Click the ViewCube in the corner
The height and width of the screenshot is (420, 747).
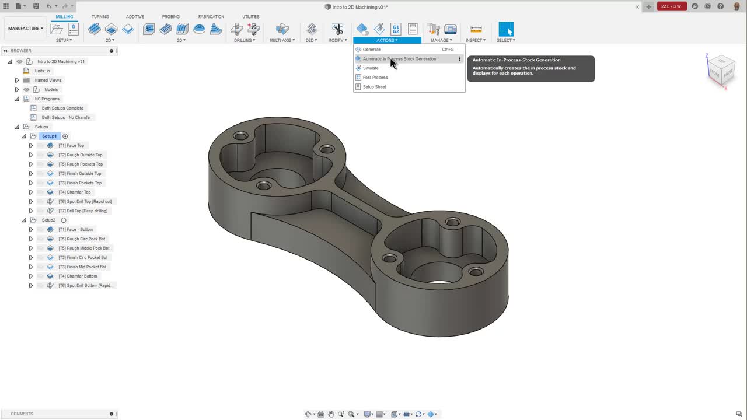pyautogui.click(x=720, y=71)
